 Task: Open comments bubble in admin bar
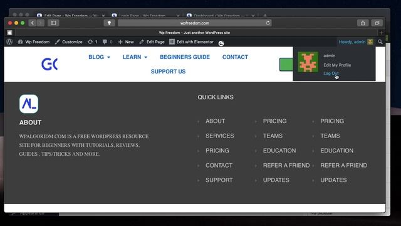click(x=107, y=42)
